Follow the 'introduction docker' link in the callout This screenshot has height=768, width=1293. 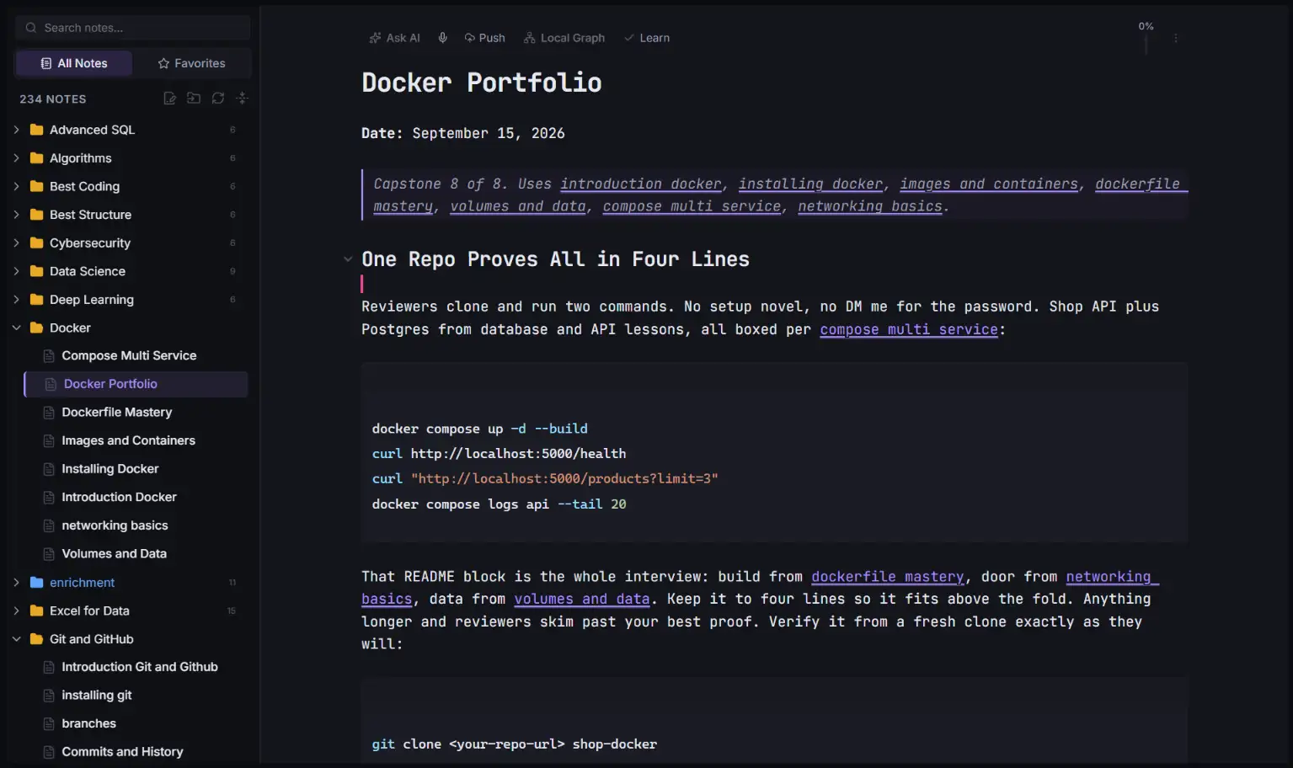641,184
